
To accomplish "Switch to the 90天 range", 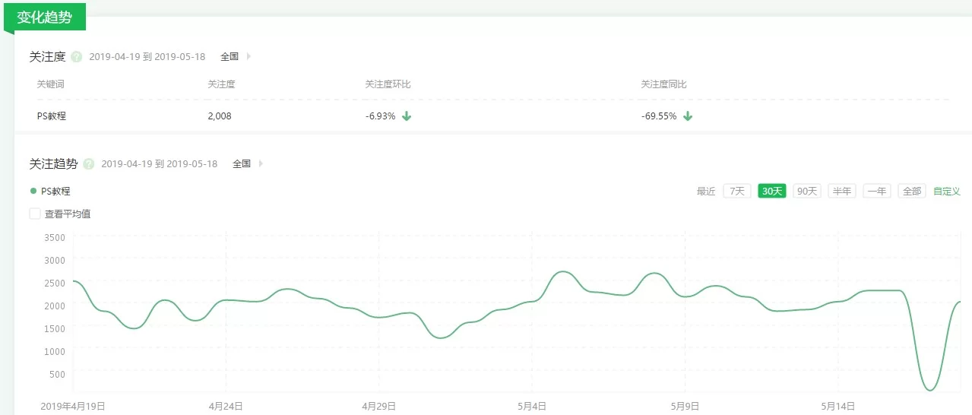I will point(807,191).
